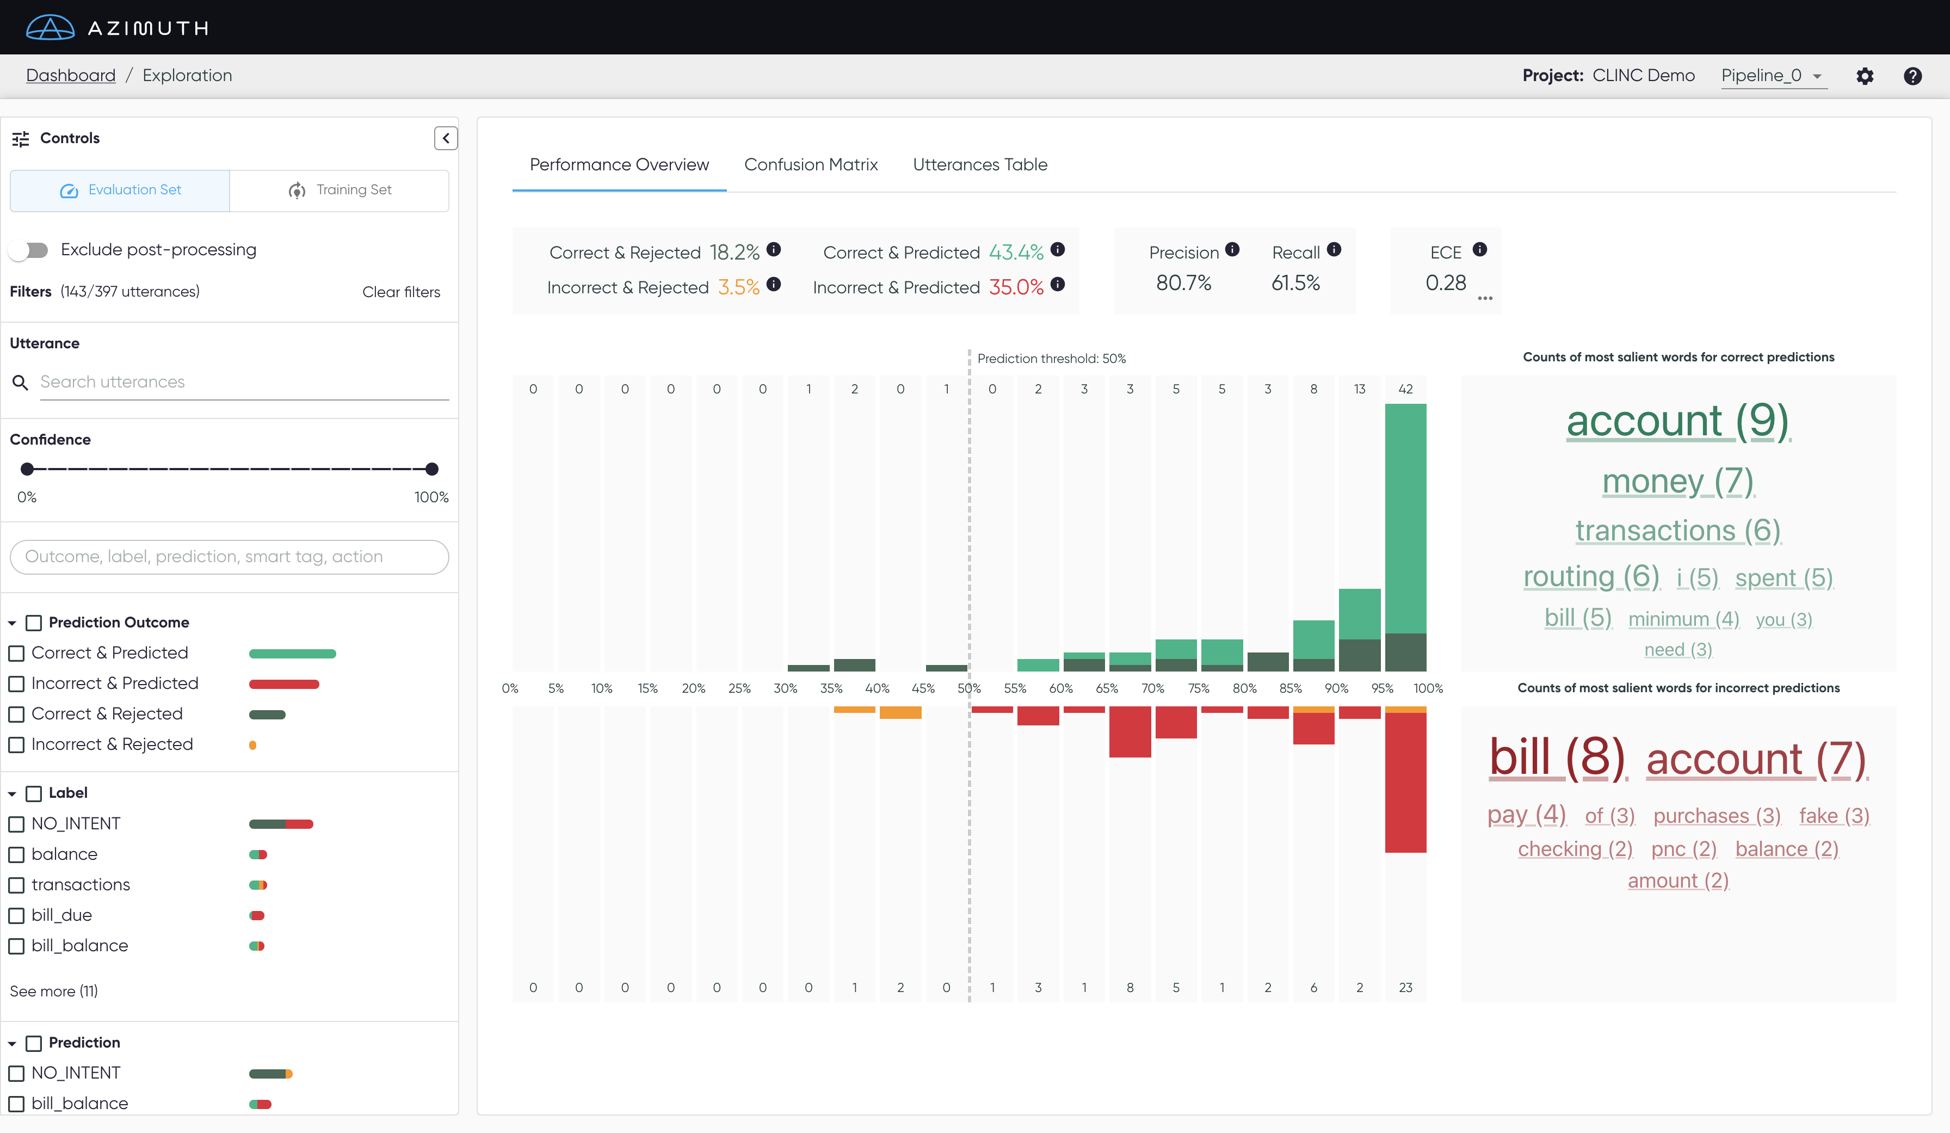Check the bill_balance label checkbox
The height and width of the screenshot is (1133, 1950).
click(x=16, y=946)
